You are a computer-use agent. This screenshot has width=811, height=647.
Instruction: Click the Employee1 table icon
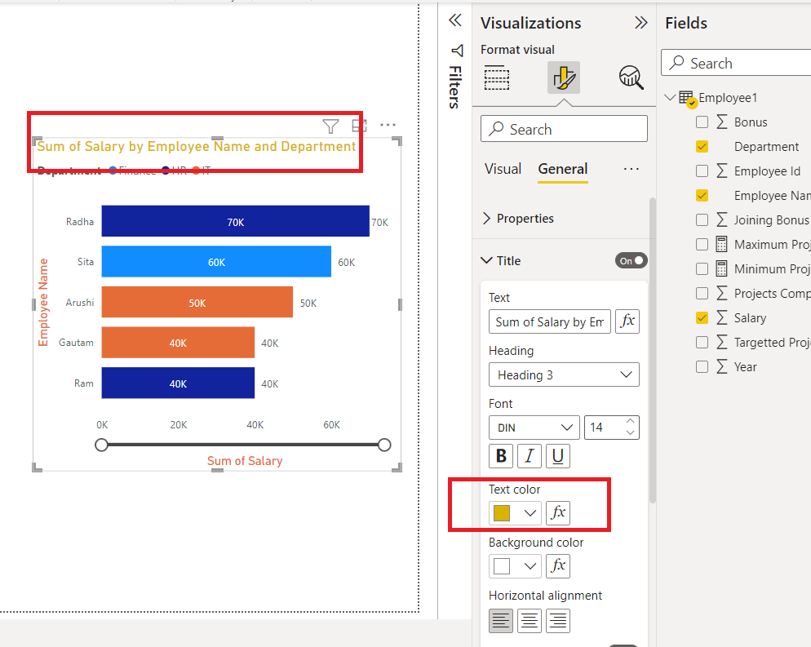coord(687,98)
